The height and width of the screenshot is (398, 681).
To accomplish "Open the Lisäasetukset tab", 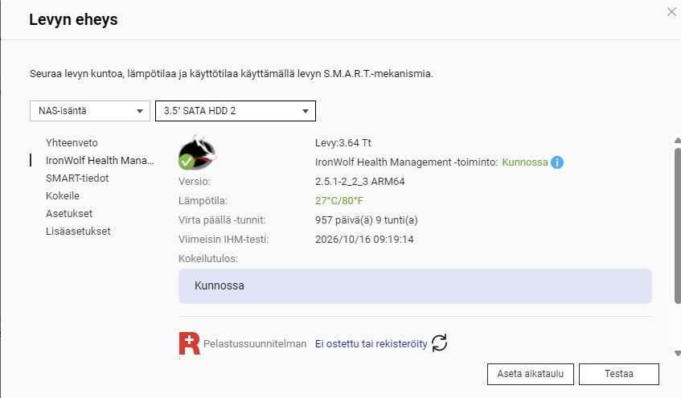I will [x=78, y=231].
